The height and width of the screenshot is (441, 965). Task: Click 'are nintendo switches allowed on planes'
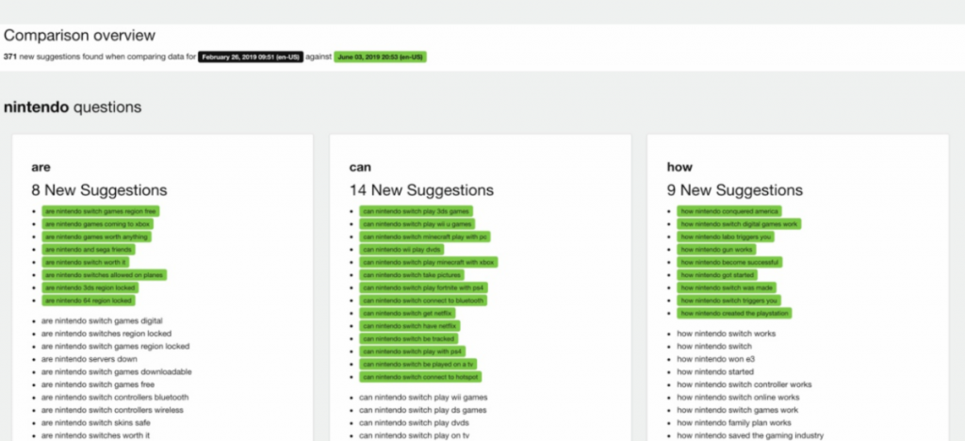click(104, 275)
